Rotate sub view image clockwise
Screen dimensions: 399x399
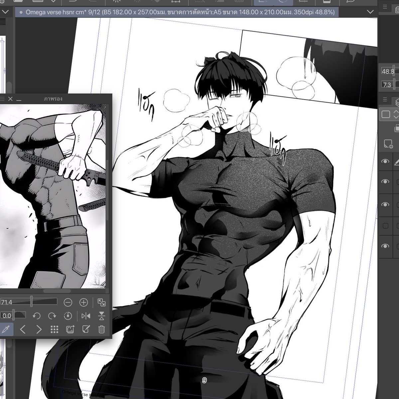tap(52, 316)
